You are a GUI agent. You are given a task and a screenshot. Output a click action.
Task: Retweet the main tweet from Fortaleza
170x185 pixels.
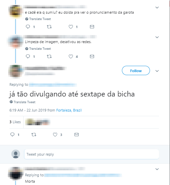(x=34, y=135)
